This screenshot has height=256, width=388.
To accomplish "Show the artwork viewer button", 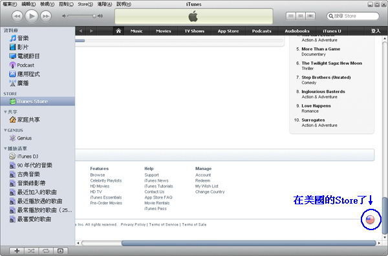I will pos(60,251).
